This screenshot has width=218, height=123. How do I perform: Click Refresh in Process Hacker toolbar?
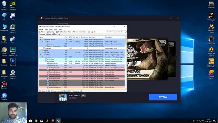(42, 32)
